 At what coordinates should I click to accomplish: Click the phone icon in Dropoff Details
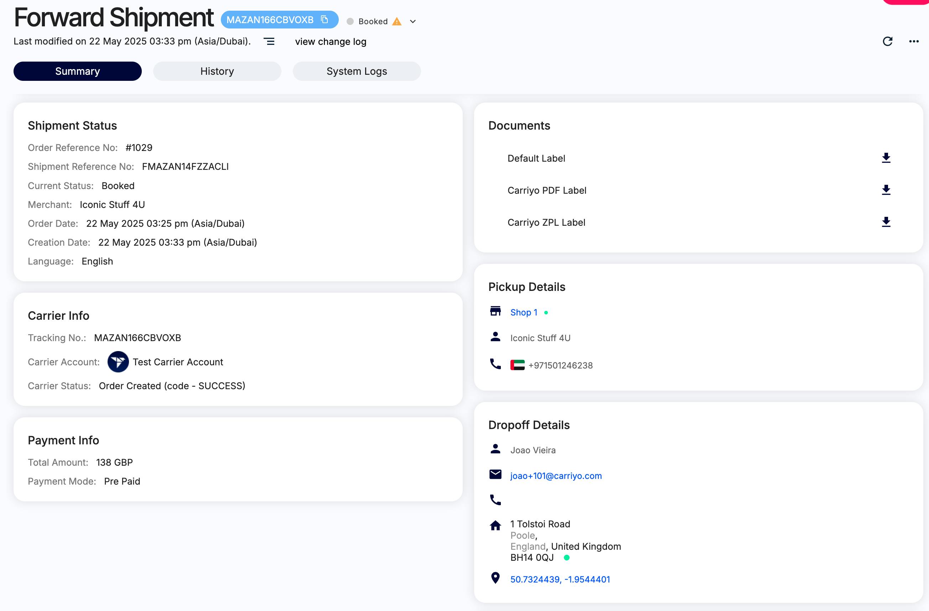pos(495,500)
